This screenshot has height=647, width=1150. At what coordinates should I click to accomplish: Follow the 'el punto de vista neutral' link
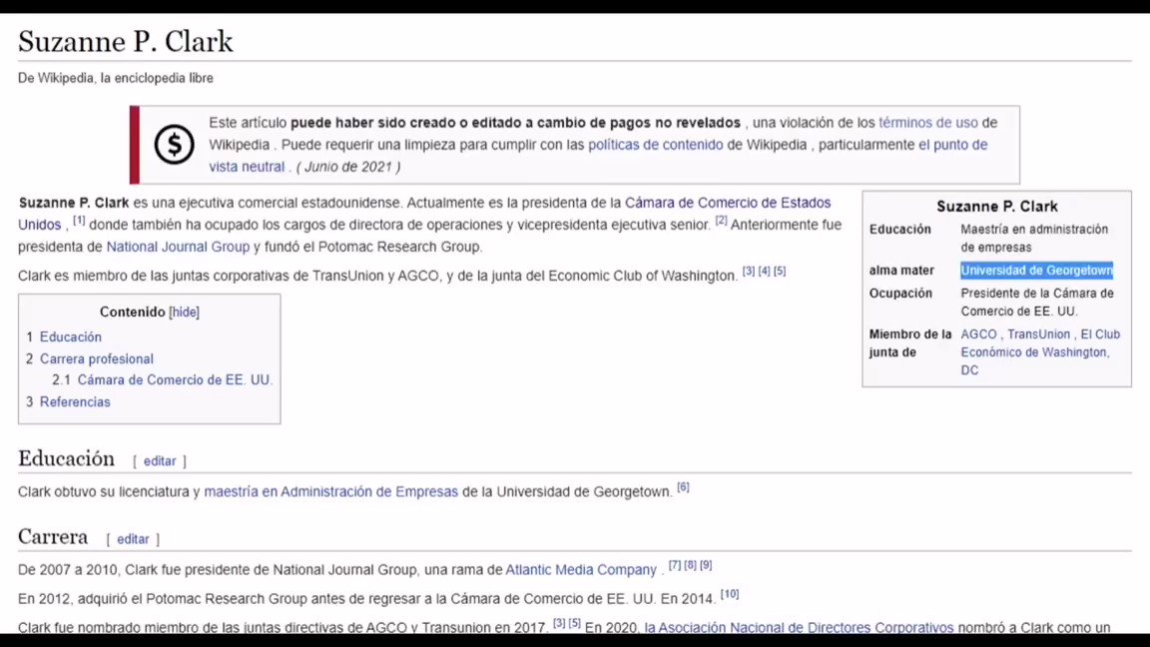(598, 156)
